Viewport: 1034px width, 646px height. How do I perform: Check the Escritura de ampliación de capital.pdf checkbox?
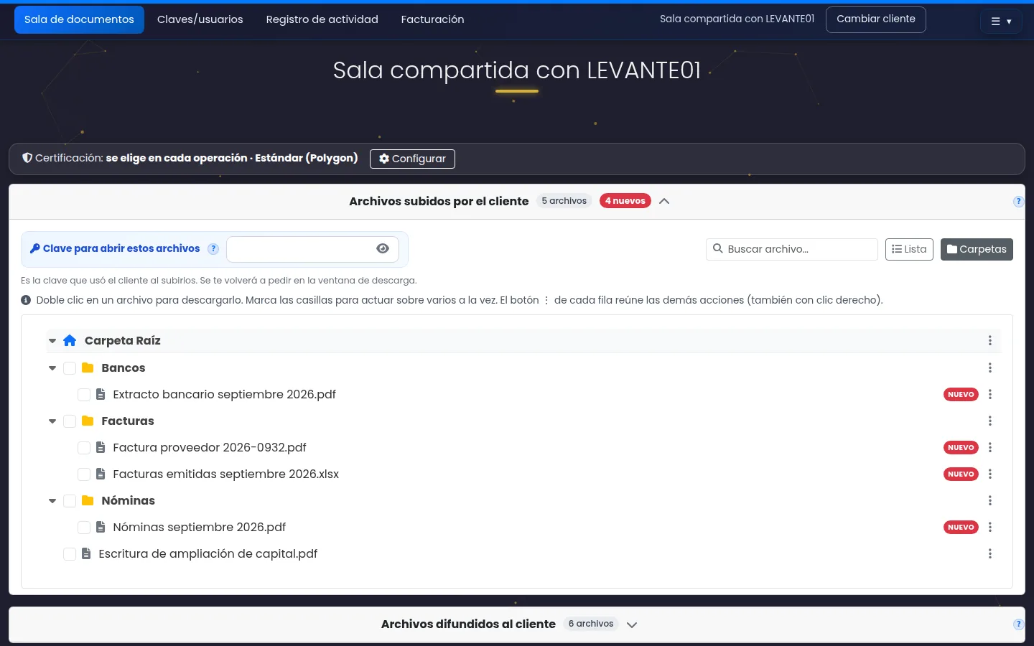pos(70,554)
